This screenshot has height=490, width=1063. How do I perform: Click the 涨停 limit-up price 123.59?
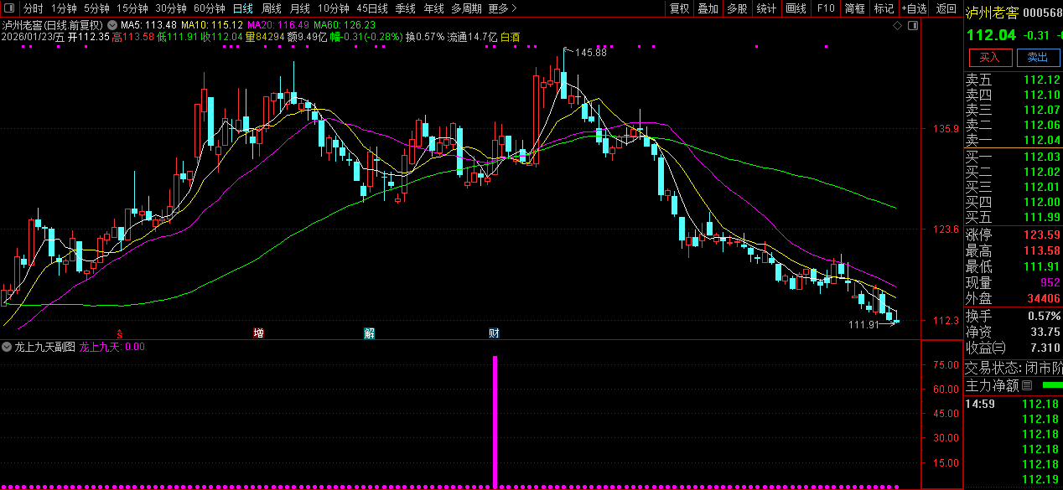(x=1042, y=235)
